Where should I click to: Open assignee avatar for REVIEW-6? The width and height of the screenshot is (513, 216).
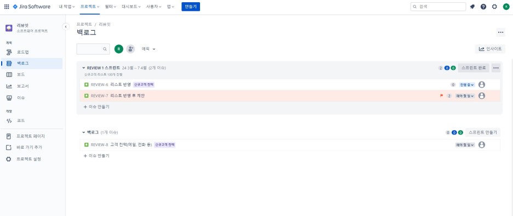[482, 85]
